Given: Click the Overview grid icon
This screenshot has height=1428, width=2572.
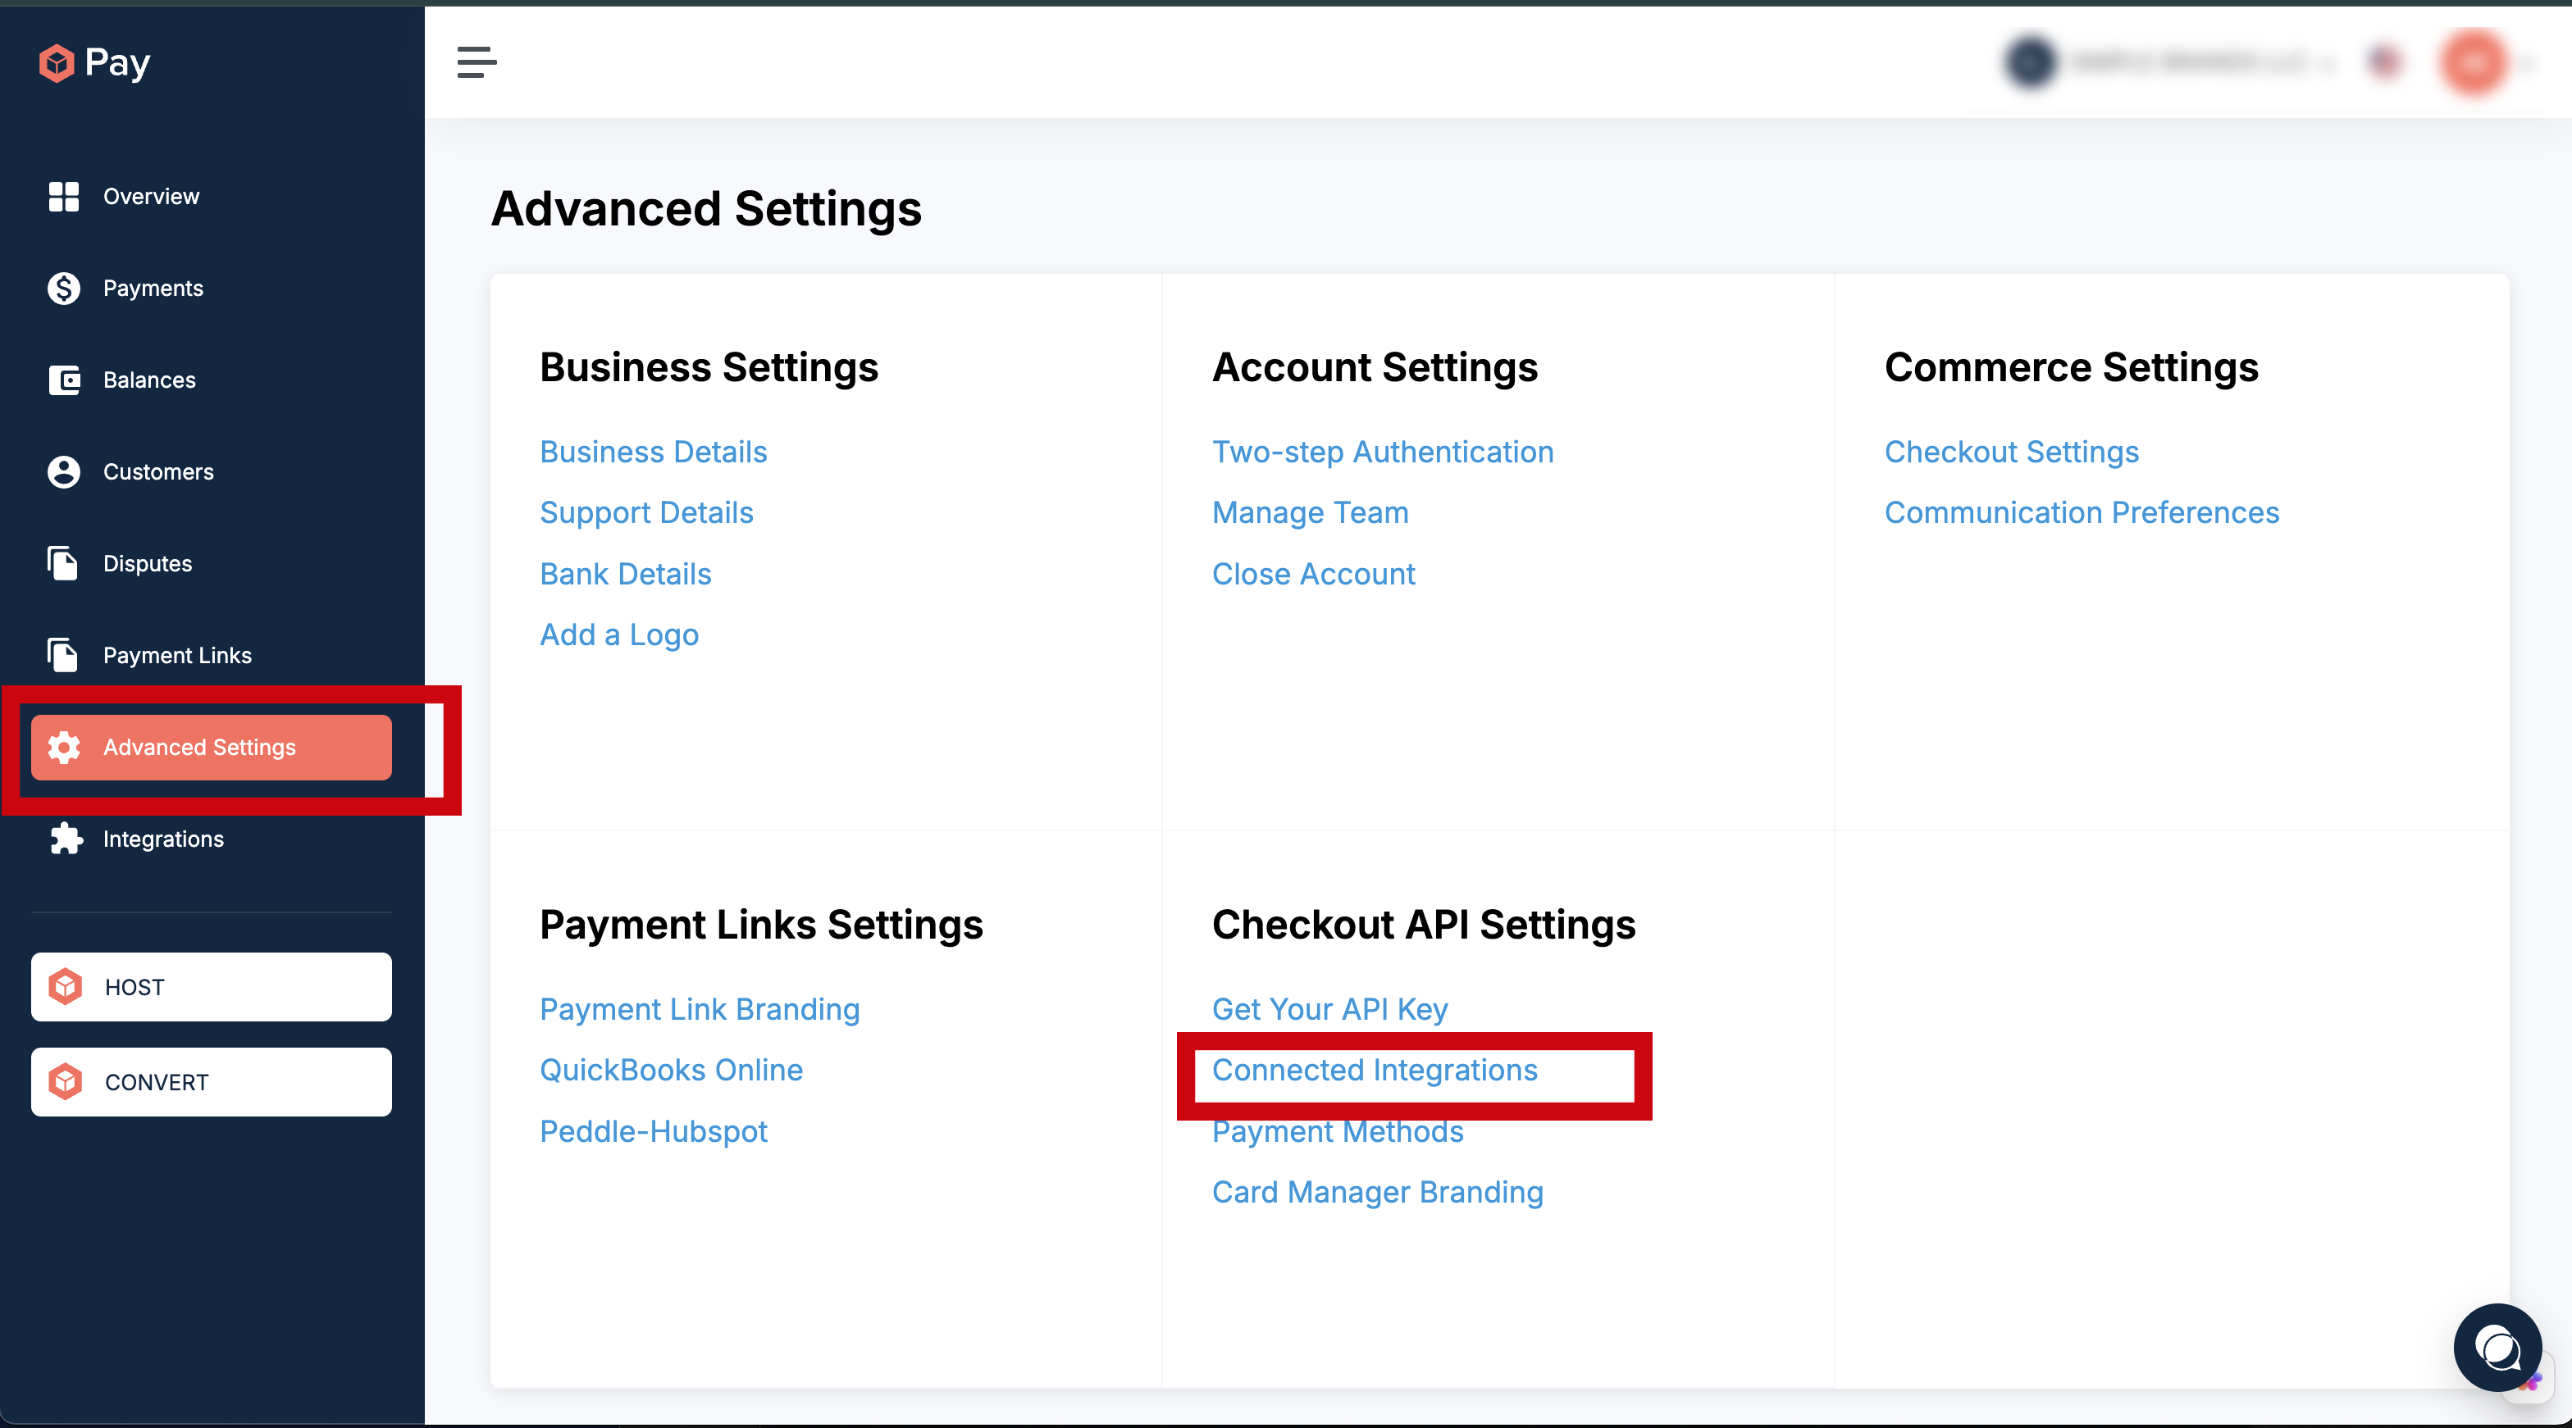Looking at the screenshot, I should (64, 197).
